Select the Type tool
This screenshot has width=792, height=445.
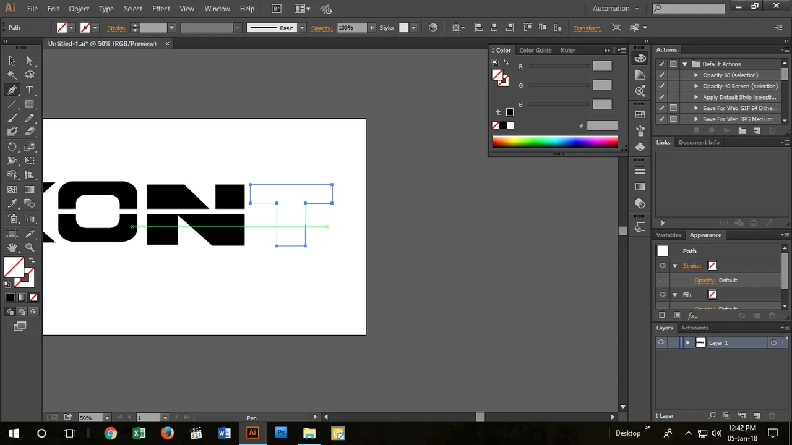coord(30,90)
